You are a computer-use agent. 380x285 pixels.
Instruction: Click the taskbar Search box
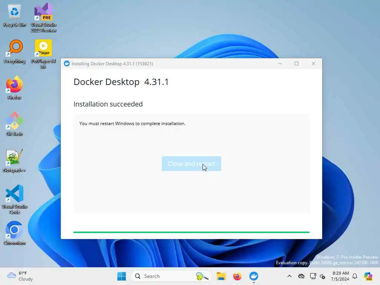171,276
